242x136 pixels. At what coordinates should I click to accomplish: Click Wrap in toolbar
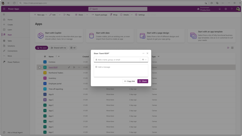pyautogui.click(x=114, y=15)
